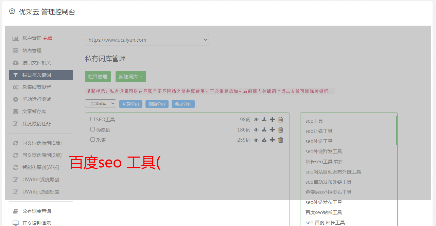This screenshot has height=226, width=436.
Task: Click the filter icon beside 栏目与关键词
Action: 16,75
